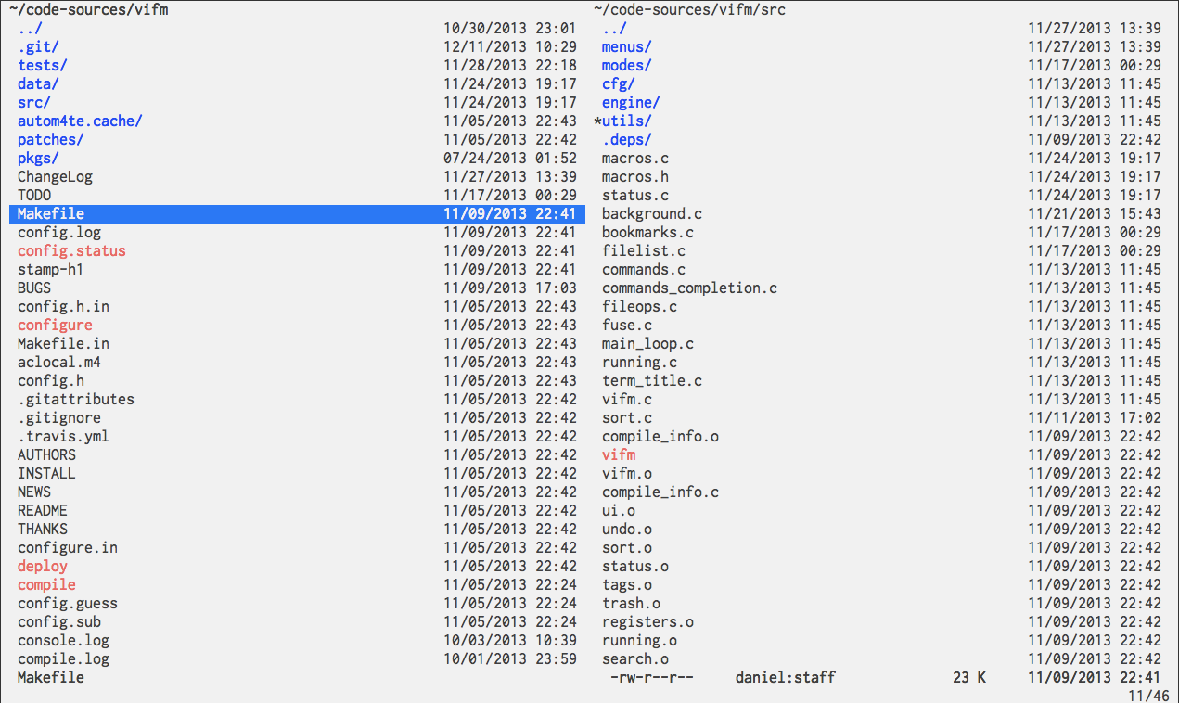
Task: Select the modes/ directory
Action: (627, 65)
